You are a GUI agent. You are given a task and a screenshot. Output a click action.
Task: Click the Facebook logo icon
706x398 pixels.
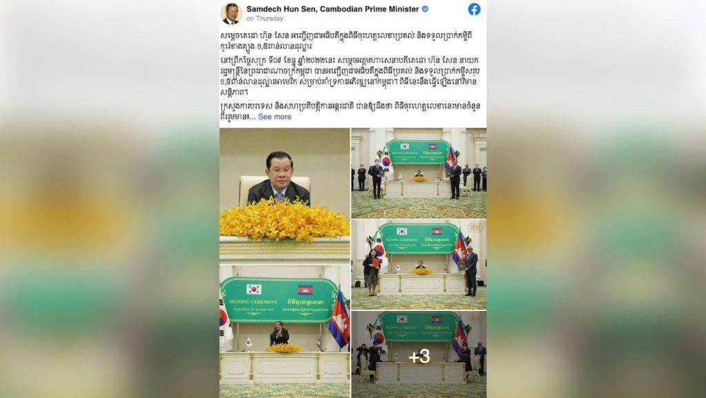pos(474,9)
